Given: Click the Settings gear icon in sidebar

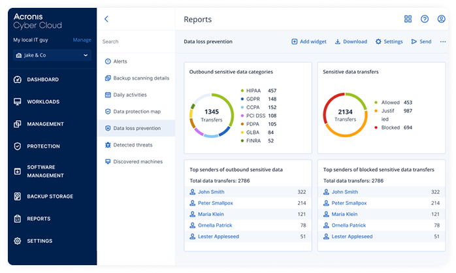Looking at the screenshot, I should click(16, 241).
